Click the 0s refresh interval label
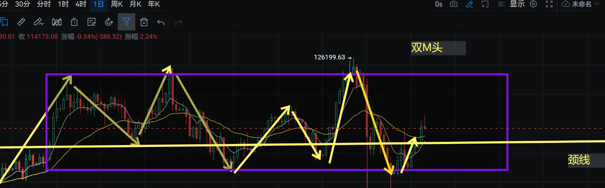Image resolution: width=605 pixels, height=188 pixels. pos(439,4)
